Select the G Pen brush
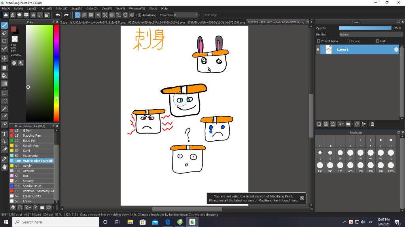Image resolution: width=405 pixels, height=227 pixels. (32, 130)
